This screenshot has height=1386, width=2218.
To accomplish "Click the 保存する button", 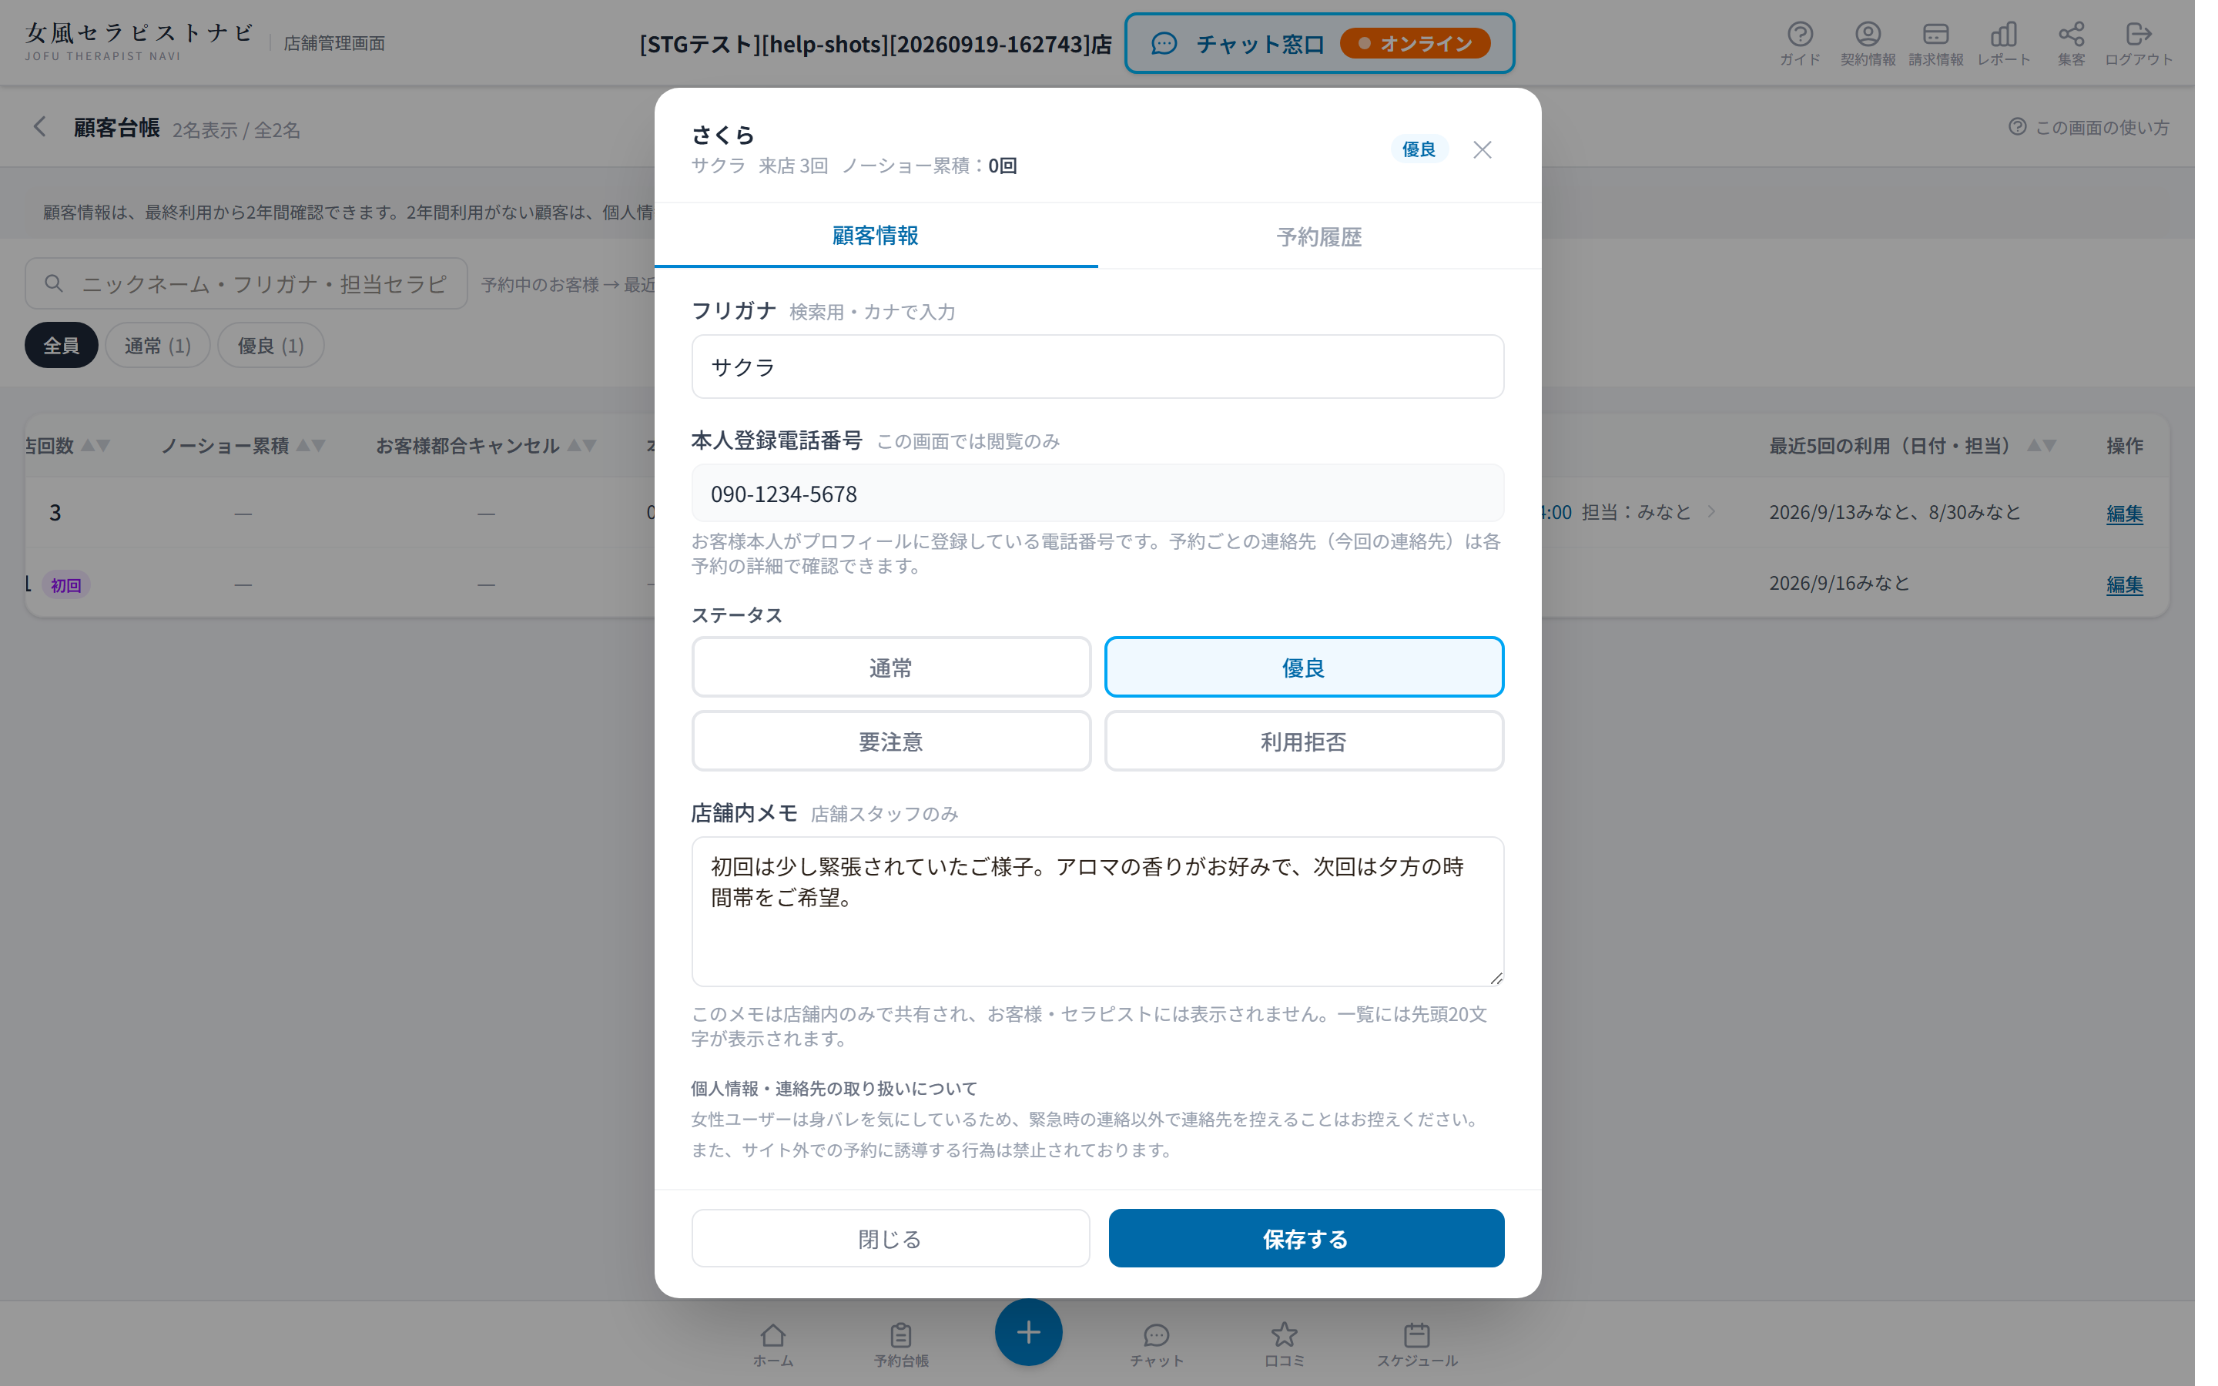I will [1306, 1238].
